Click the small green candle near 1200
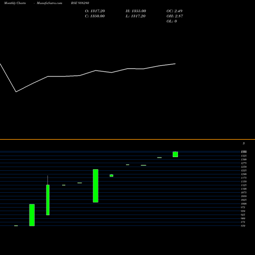 point(112,175)
